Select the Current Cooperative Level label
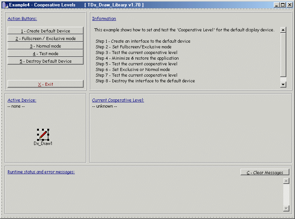295x219 pixels. coord(118,100)
